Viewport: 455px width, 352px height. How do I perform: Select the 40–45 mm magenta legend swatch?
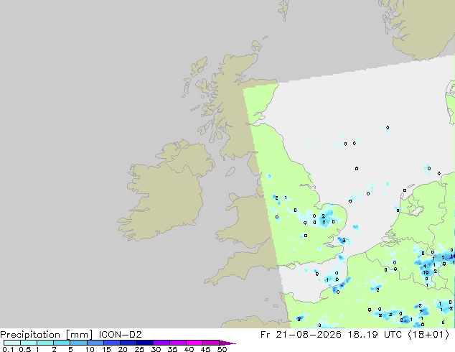coord(194,343)
